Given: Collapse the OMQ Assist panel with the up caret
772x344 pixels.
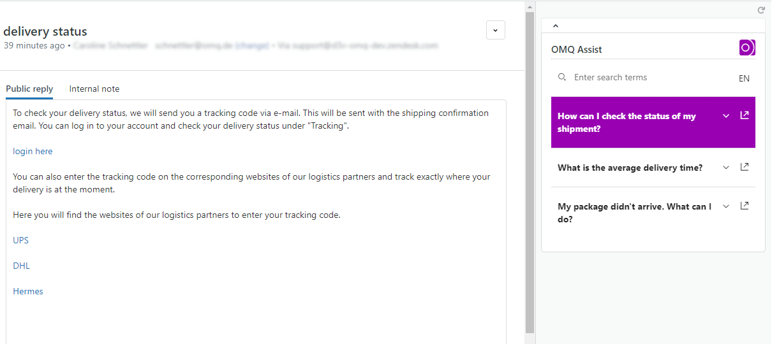Looking at the screenshot, I should pyautogui.click(x=555, y=26).
